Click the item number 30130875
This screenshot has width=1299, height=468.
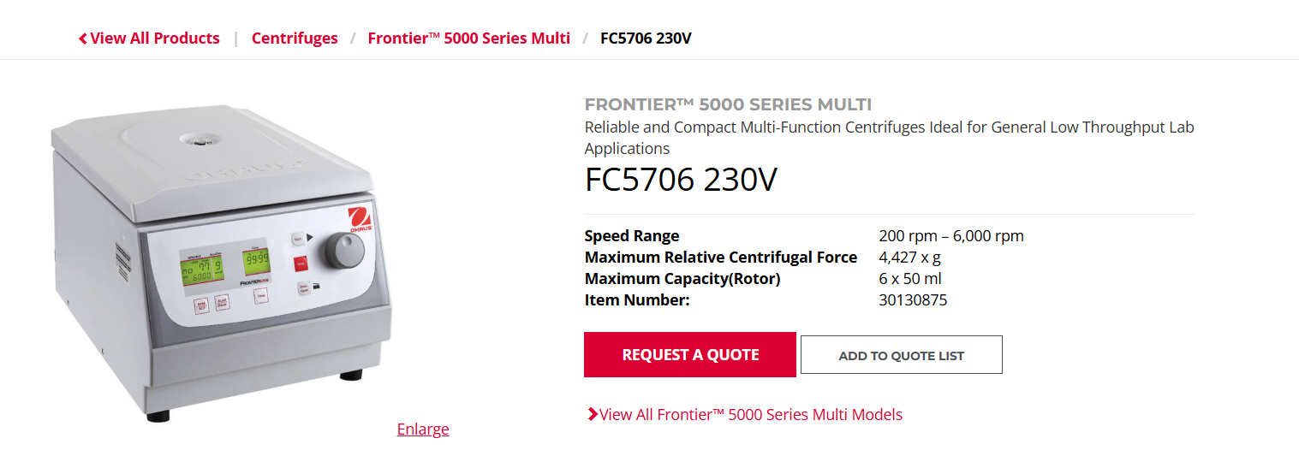pos(913,300)
